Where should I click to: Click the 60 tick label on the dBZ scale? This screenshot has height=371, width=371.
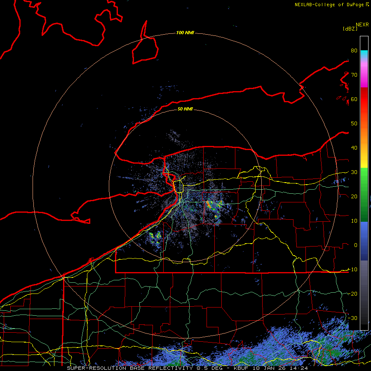[354, 99]
